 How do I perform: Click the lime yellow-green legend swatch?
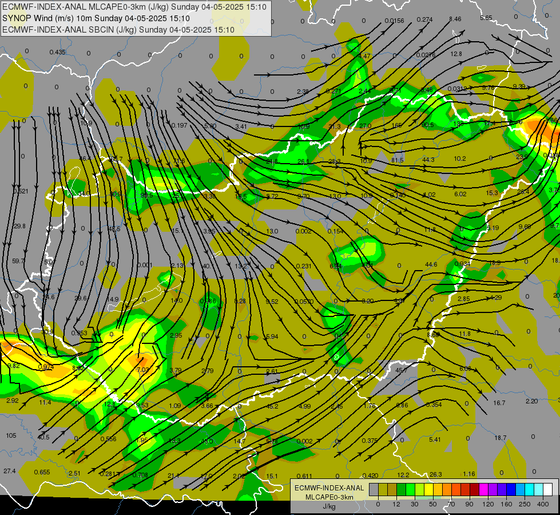coord(420,490)
